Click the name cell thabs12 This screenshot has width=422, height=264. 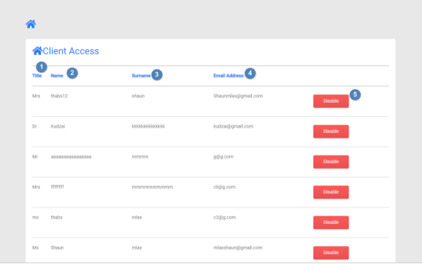[x=59, y=96]
